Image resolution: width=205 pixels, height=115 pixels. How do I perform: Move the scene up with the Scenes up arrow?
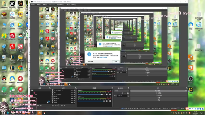(38, 105)
